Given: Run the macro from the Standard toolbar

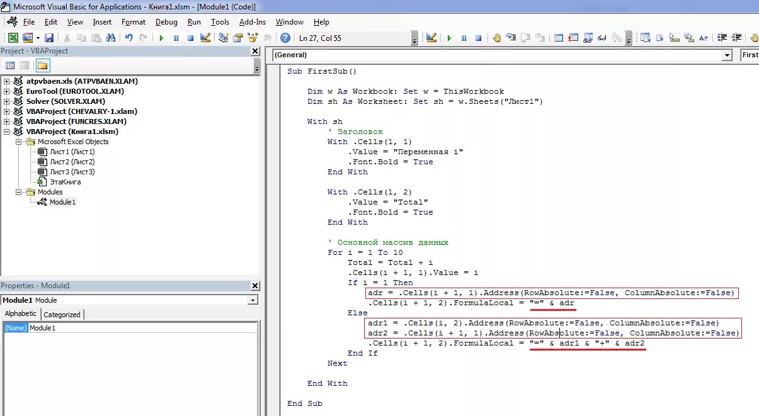Looking at the screenshot, I should 161,38.
